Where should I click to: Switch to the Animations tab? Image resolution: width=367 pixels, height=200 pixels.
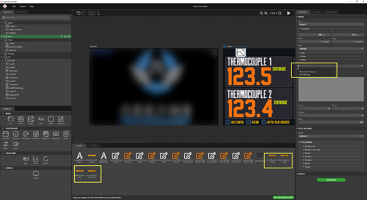click(x=21, y=12)
